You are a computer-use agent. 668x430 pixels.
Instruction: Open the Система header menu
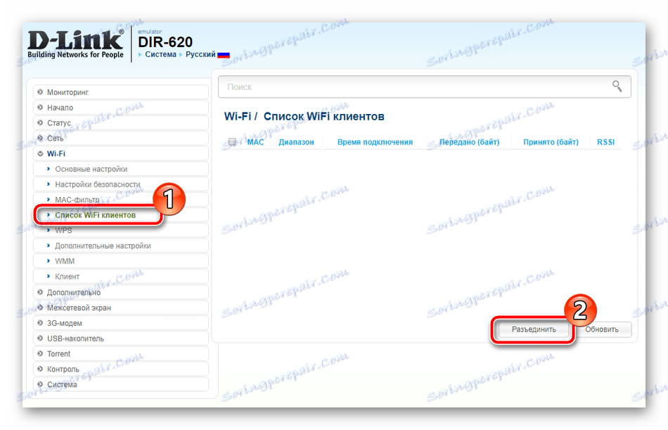pos(160,54)
